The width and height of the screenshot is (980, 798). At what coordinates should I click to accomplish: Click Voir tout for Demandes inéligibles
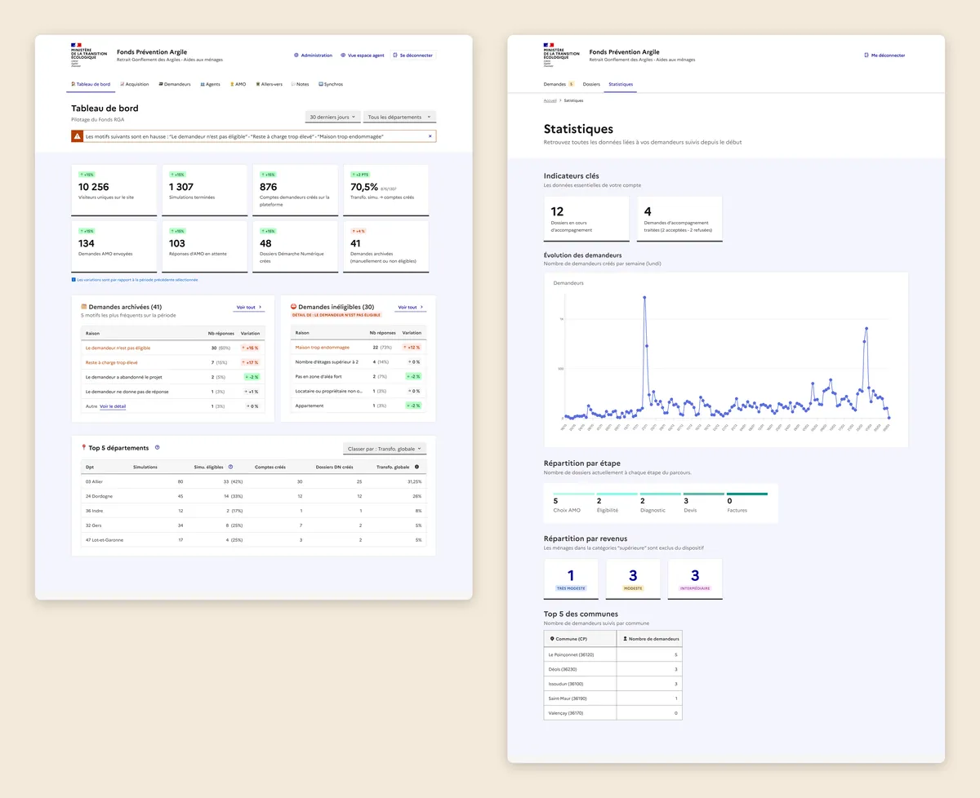[x=410, y=308]
